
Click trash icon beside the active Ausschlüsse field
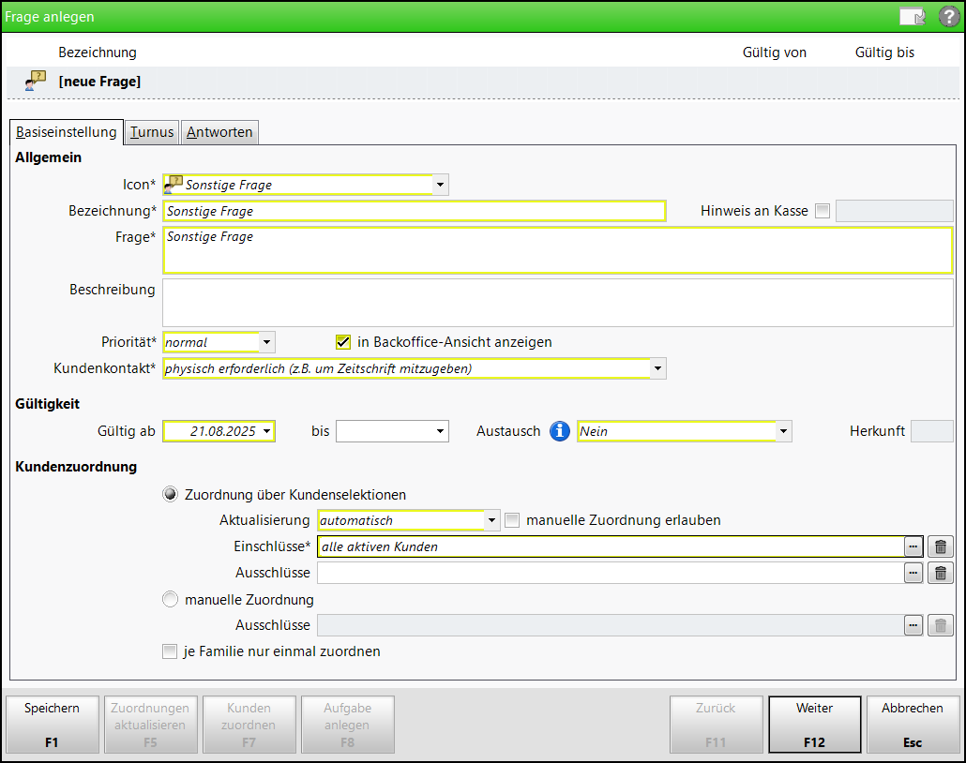tap(941, 573)
